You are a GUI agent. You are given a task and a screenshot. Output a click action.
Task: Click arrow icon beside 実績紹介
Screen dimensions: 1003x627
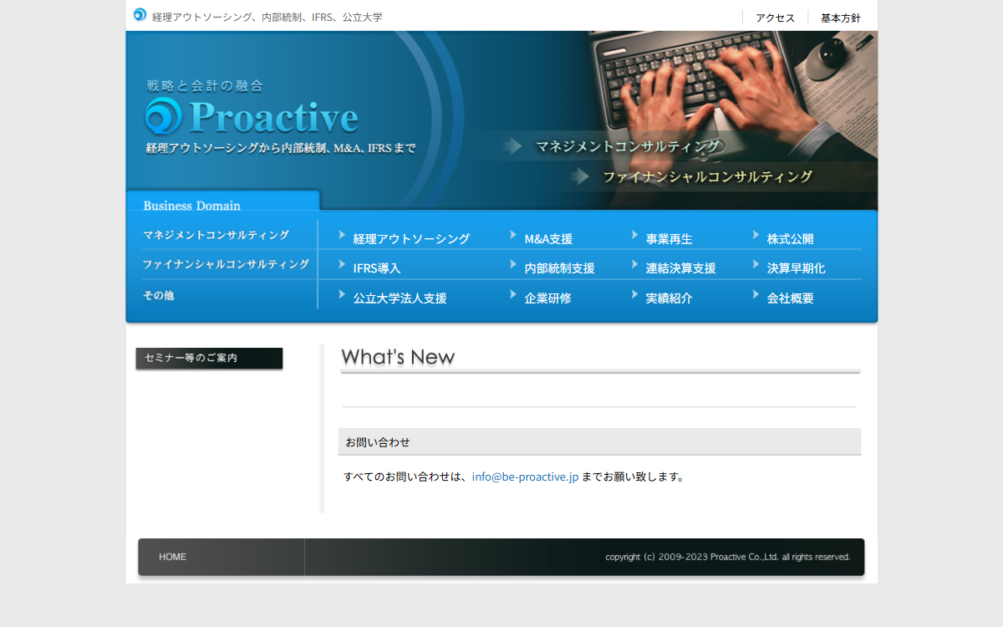[x=634, y=294]
